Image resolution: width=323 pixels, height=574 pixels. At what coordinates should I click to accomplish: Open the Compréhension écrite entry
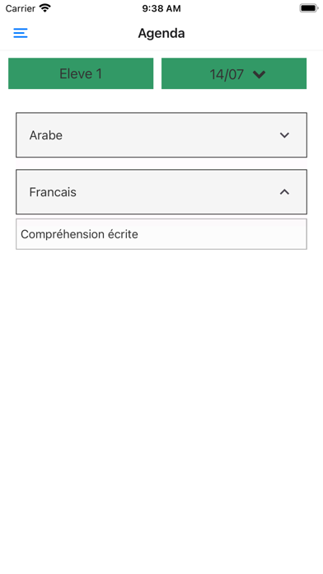(x=161, y=234)
